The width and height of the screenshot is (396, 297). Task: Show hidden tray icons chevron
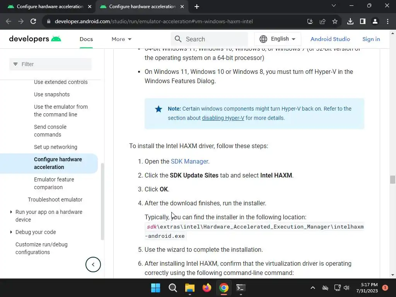click(x=312, y=288)
